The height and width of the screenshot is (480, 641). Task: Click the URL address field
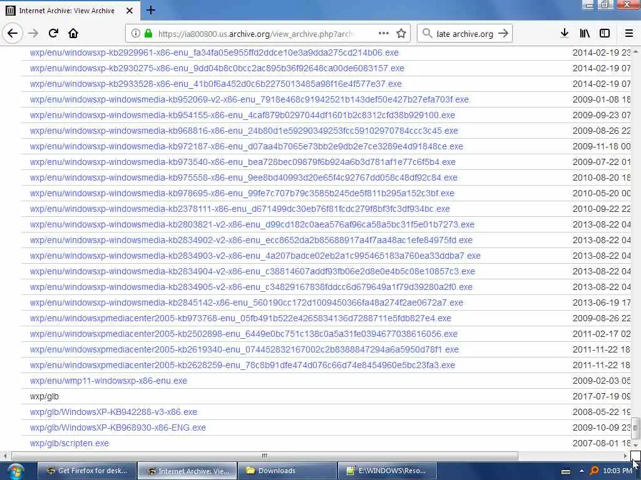pos(255,34)
